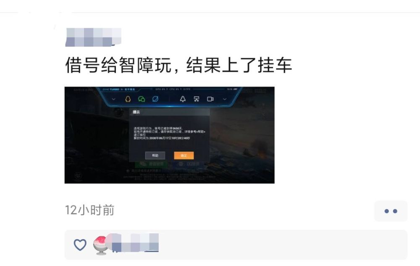Click the gray 帮助 button in dialog

tap(155, 155)
